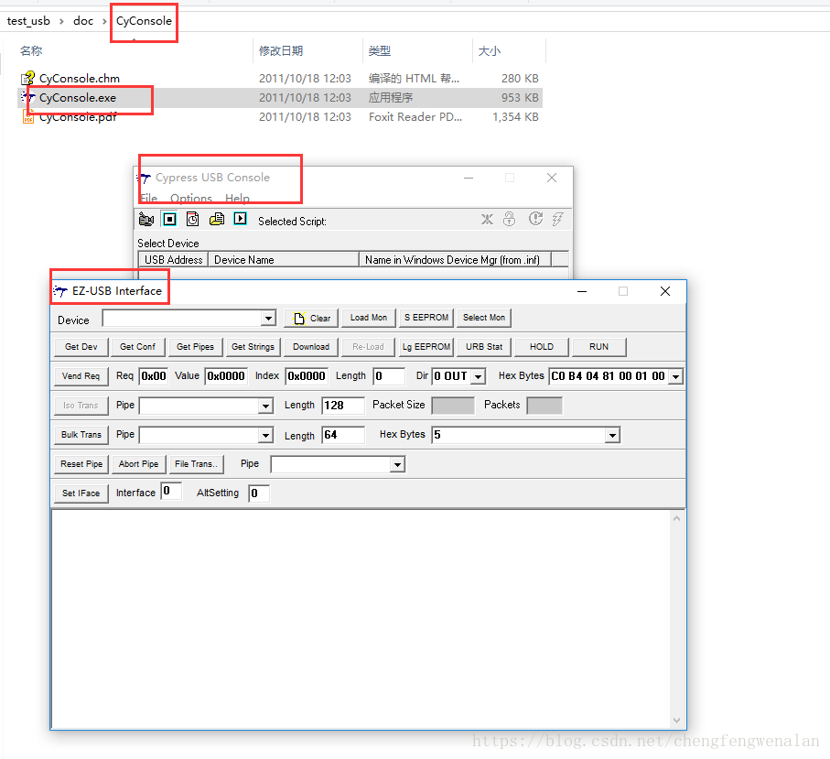Click the File Trans.. button
Image resolution: width=830 pixels, height=759 pixels.
pos(197,464)
